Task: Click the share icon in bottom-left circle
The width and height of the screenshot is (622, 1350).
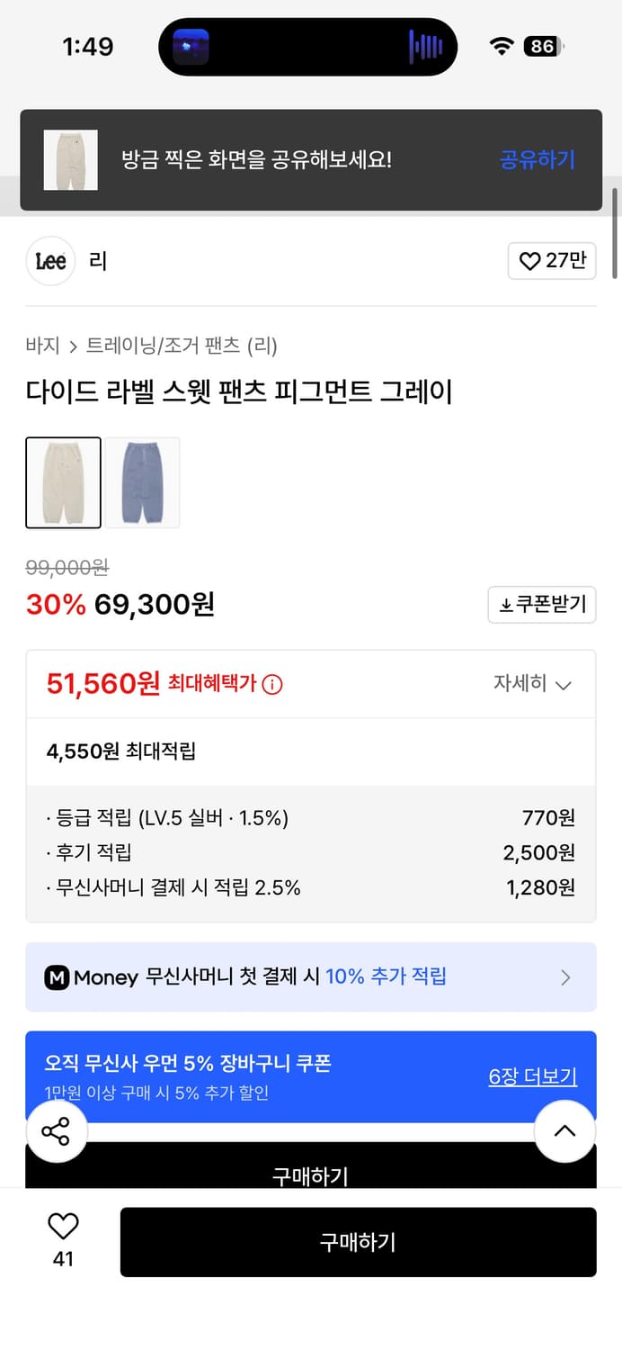Action: 57,1131
